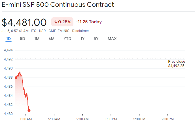Click the Prev close $4,492.25 label
Screen dimensions: 195x126
point(176,64)
